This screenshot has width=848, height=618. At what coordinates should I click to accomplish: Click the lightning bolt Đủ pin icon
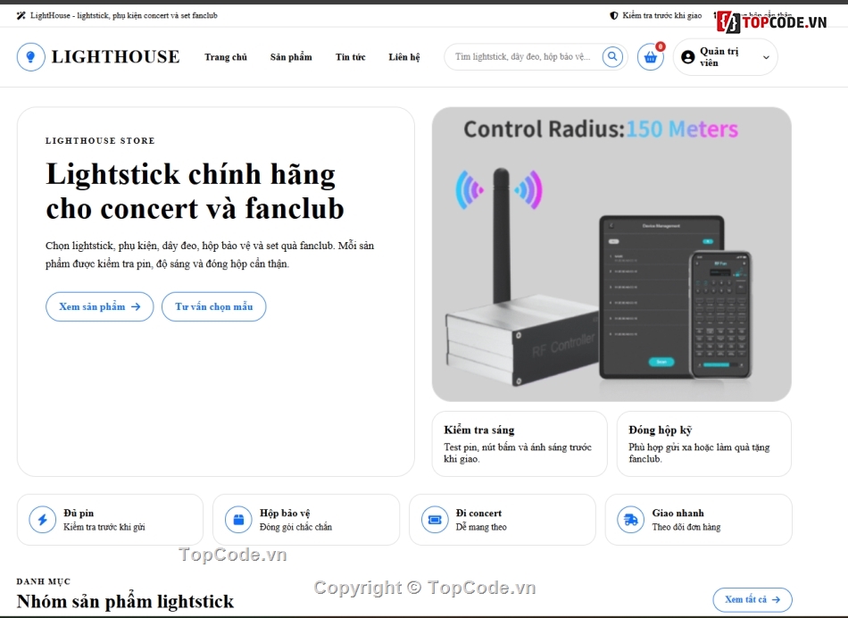coord(42,520)
